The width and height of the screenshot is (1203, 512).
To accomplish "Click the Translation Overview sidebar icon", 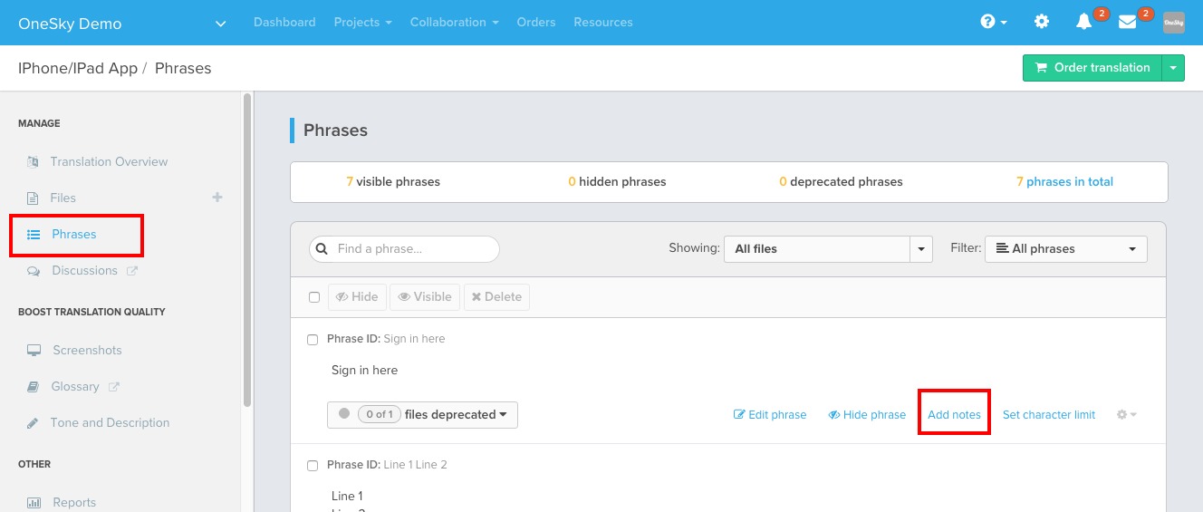I will pyautogui.click(x=34, y=162).
